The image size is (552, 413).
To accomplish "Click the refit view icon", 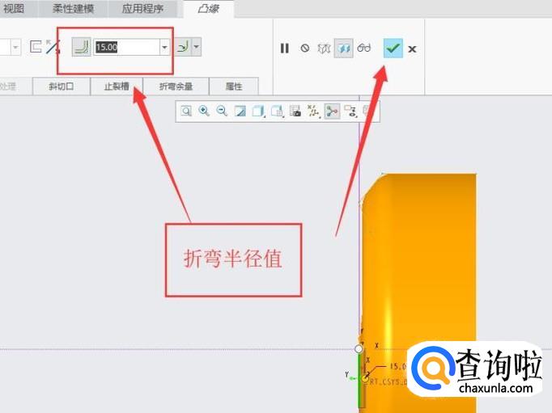I will pos(186,111).
